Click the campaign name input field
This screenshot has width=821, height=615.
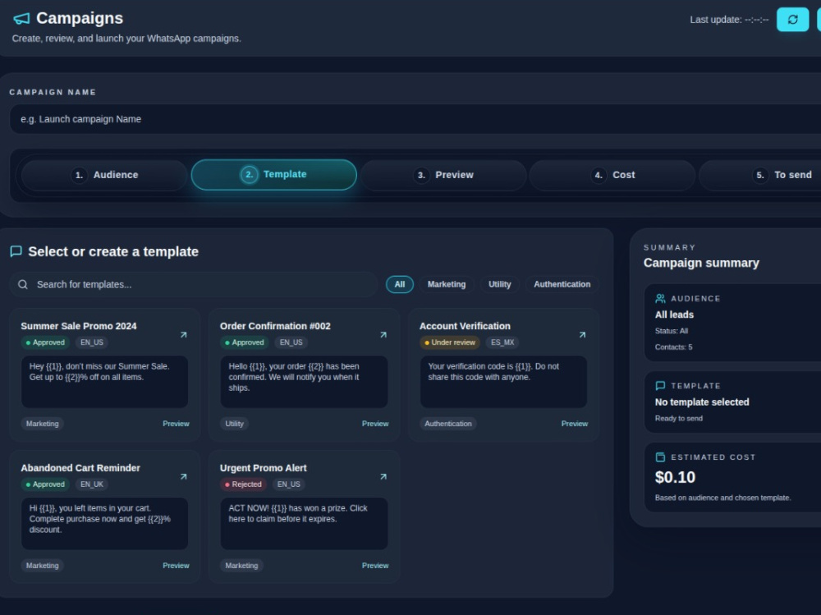click(415, 119)
